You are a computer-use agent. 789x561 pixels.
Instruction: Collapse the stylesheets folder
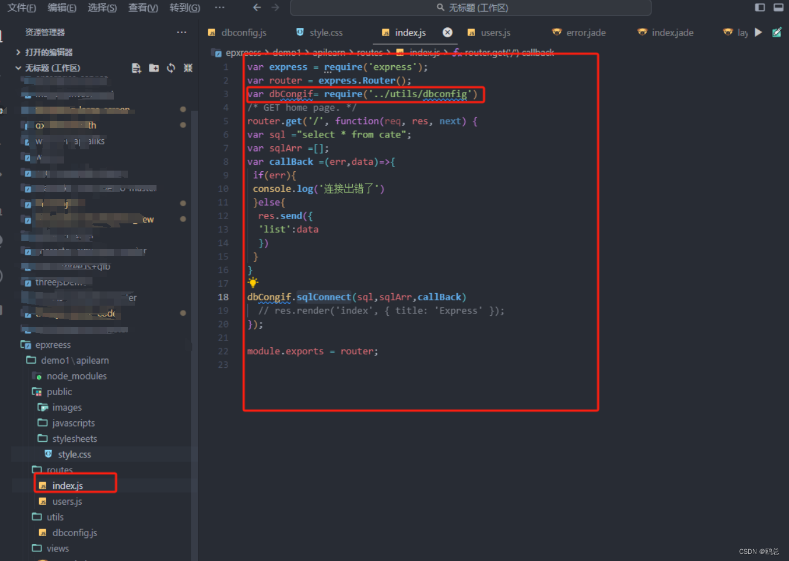click(74, 439)
